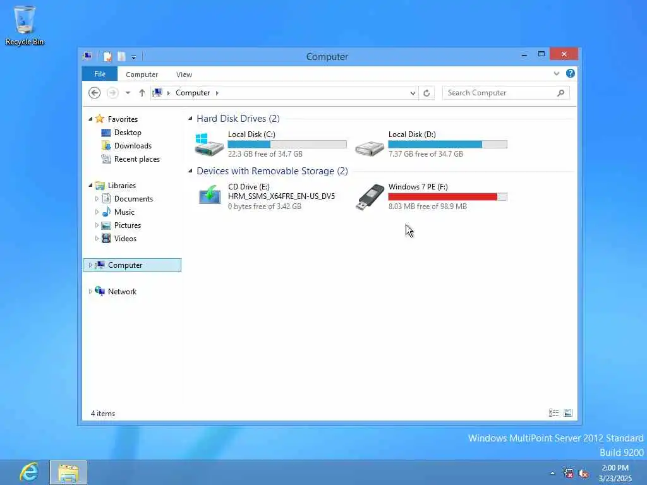Open the recent locations dropdown
647x485 pixels.
point(128,93)
